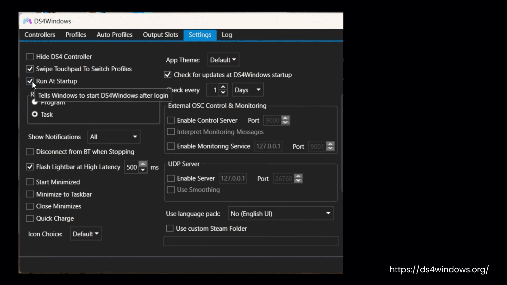
Task: Increase the UDP port 26760
Action: pos(298,176)
